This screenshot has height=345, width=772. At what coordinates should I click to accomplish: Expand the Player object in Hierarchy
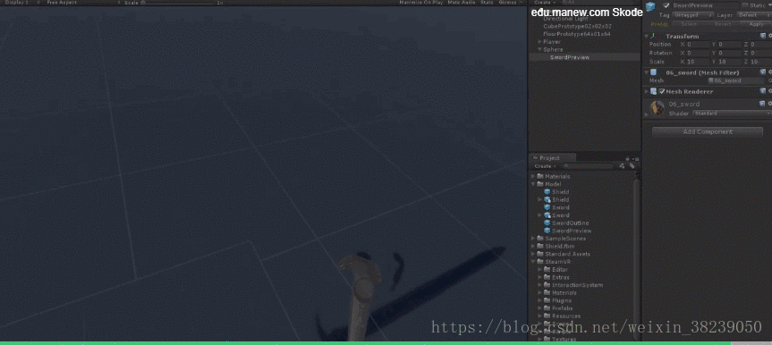(539, 42)
